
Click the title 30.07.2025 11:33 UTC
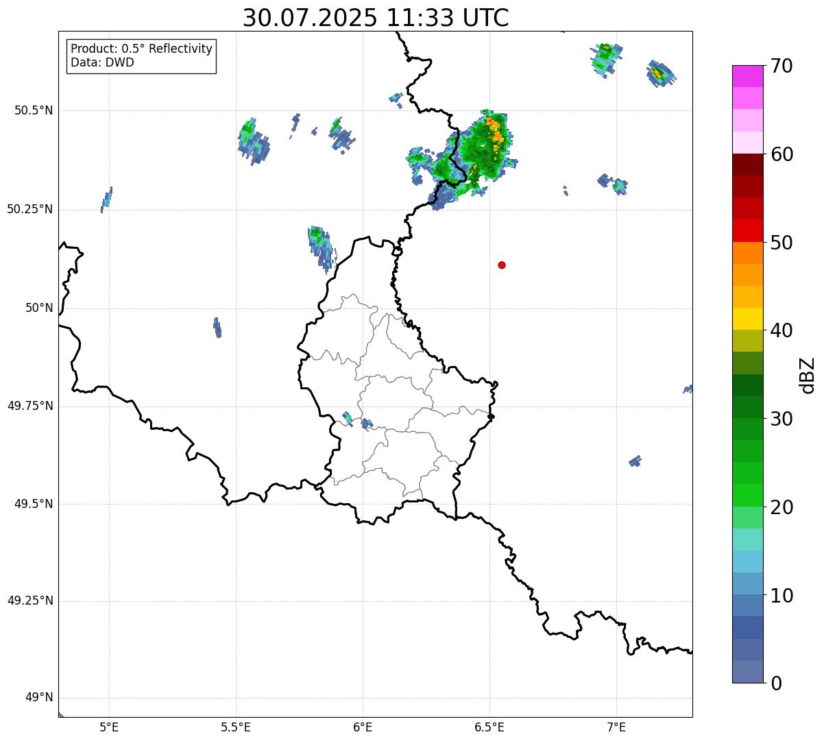(x=376, y=17)
